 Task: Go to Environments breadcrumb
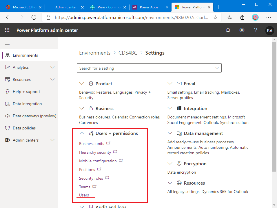pos(95,53)
